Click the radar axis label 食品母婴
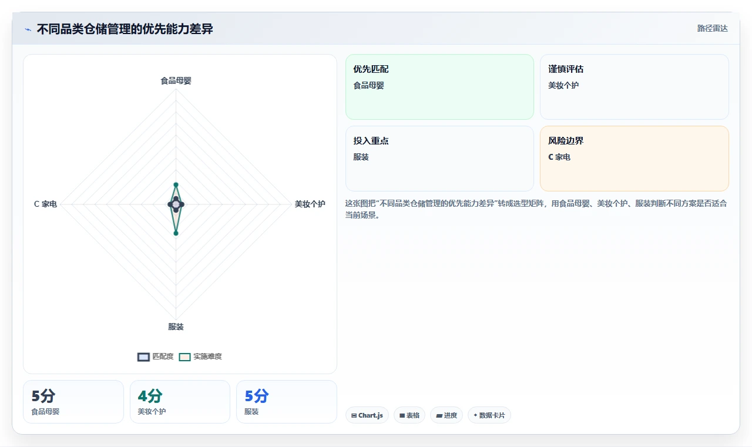Viewport: 752px width, 447px height. 176,80
